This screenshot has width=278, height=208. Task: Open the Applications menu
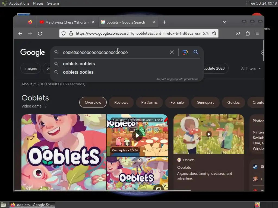[19, 3]
